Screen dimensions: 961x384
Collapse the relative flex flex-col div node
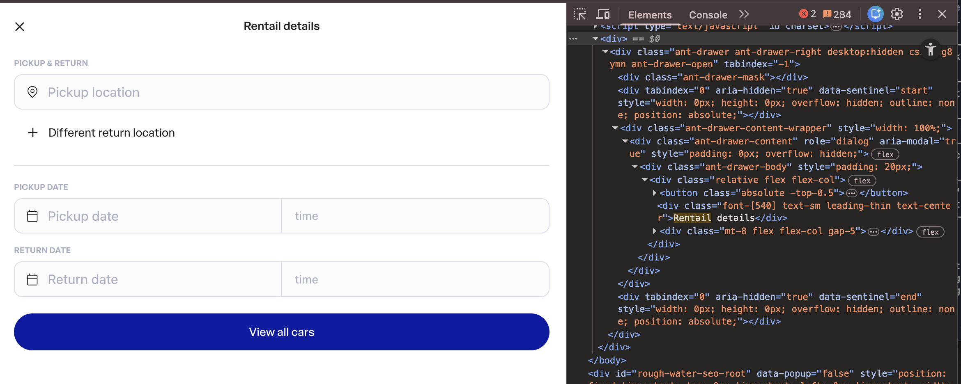pyautogui.click(x=645, y=180)
